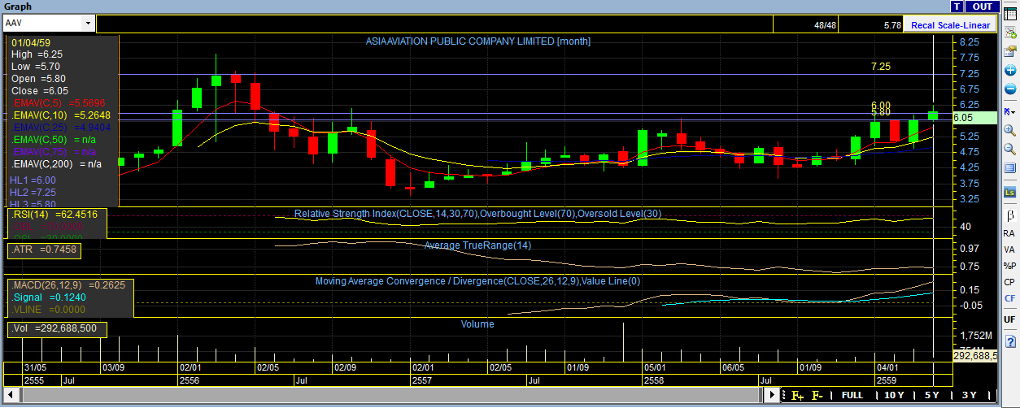
Task: Click the Moving Average Convergence / Divergence title
Action: pyautogui.click(x=478, y=281)
